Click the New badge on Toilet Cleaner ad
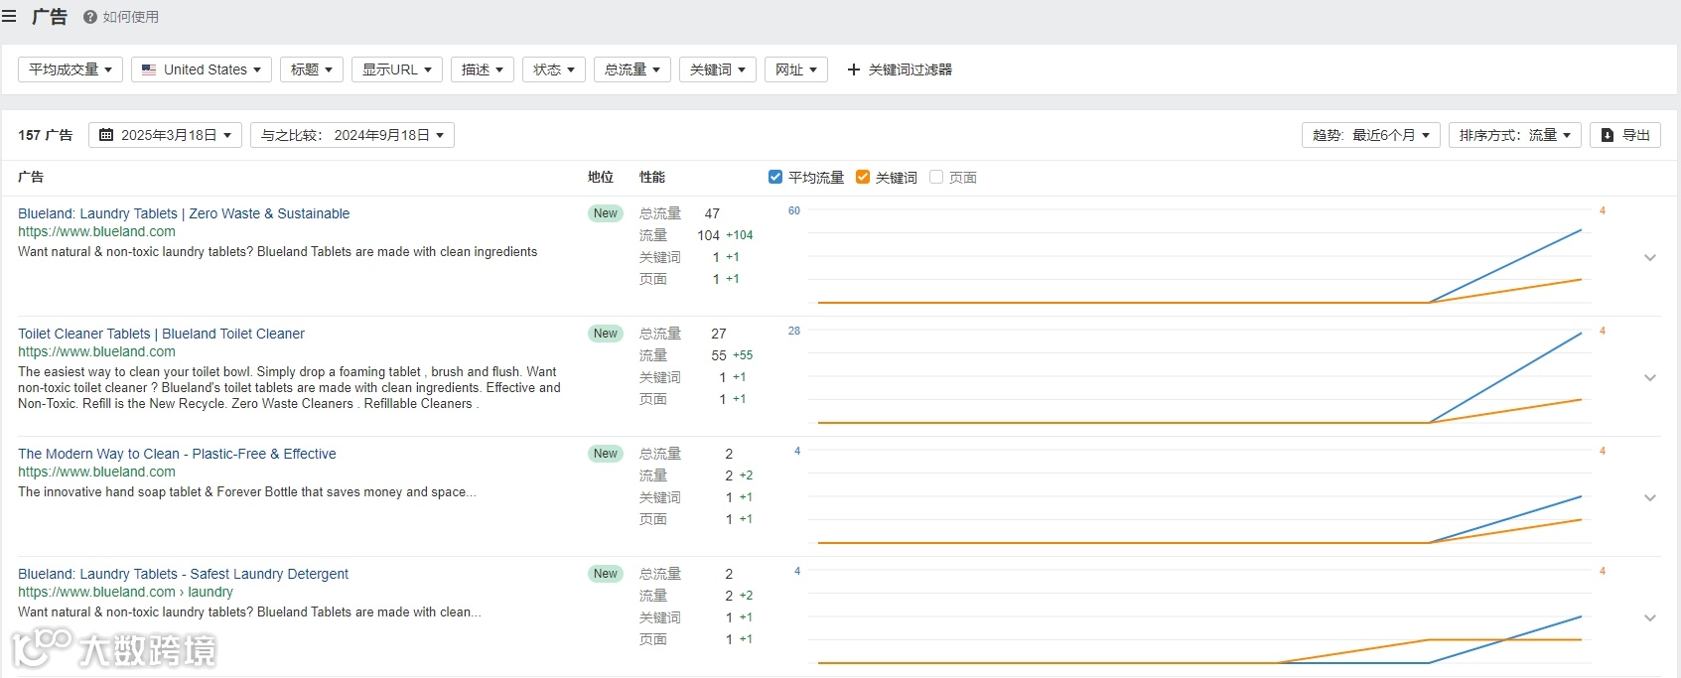Screen dimensions: 1681x678 click(606, 334)
